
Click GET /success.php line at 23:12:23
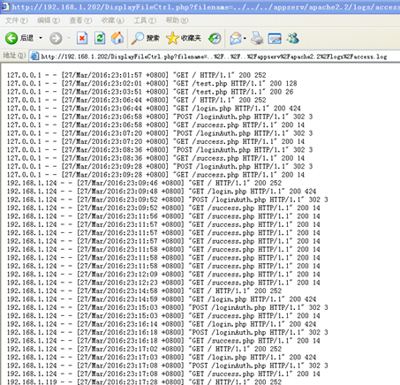click(163, 283)
